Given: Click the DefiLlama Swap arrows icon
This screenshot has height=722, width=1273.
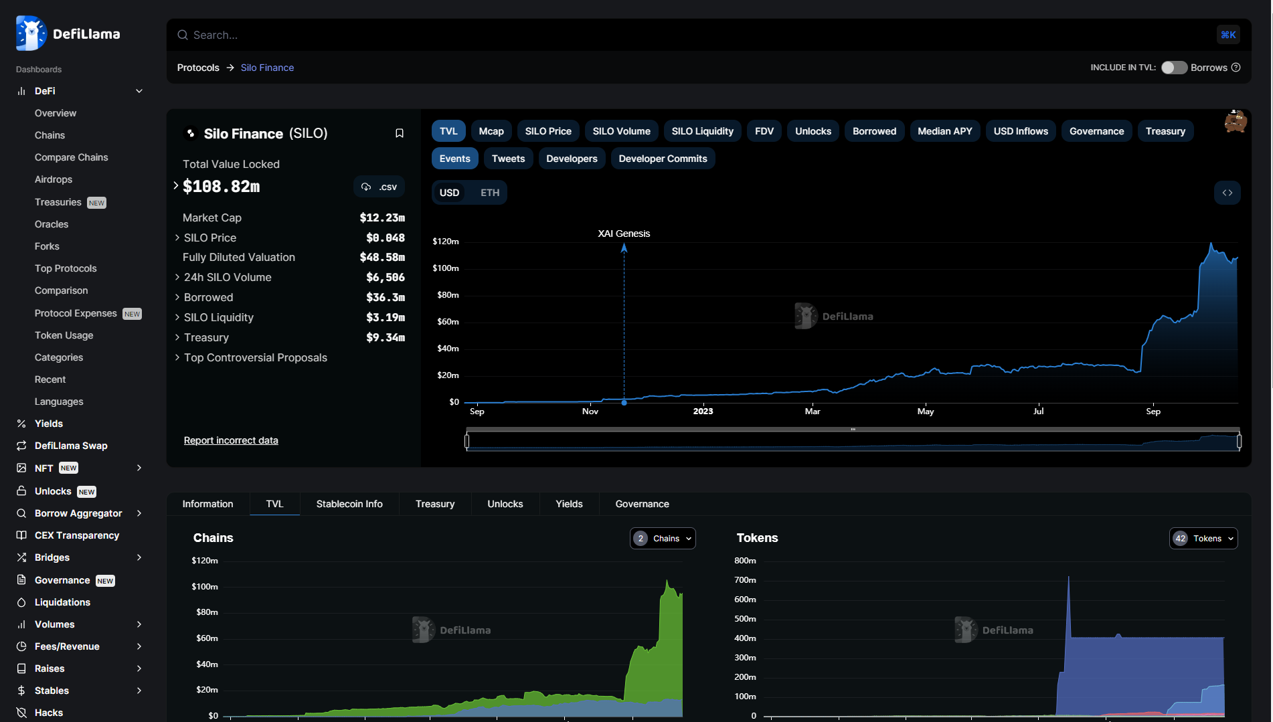Looking at the screenshot, I should coord(21,446).
